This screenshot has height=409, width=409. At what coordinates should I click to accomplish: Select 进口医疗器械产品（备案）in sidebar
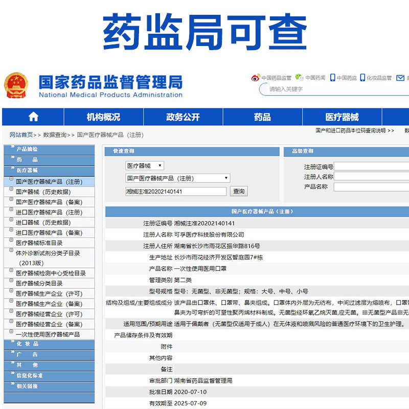click(49, 233)
